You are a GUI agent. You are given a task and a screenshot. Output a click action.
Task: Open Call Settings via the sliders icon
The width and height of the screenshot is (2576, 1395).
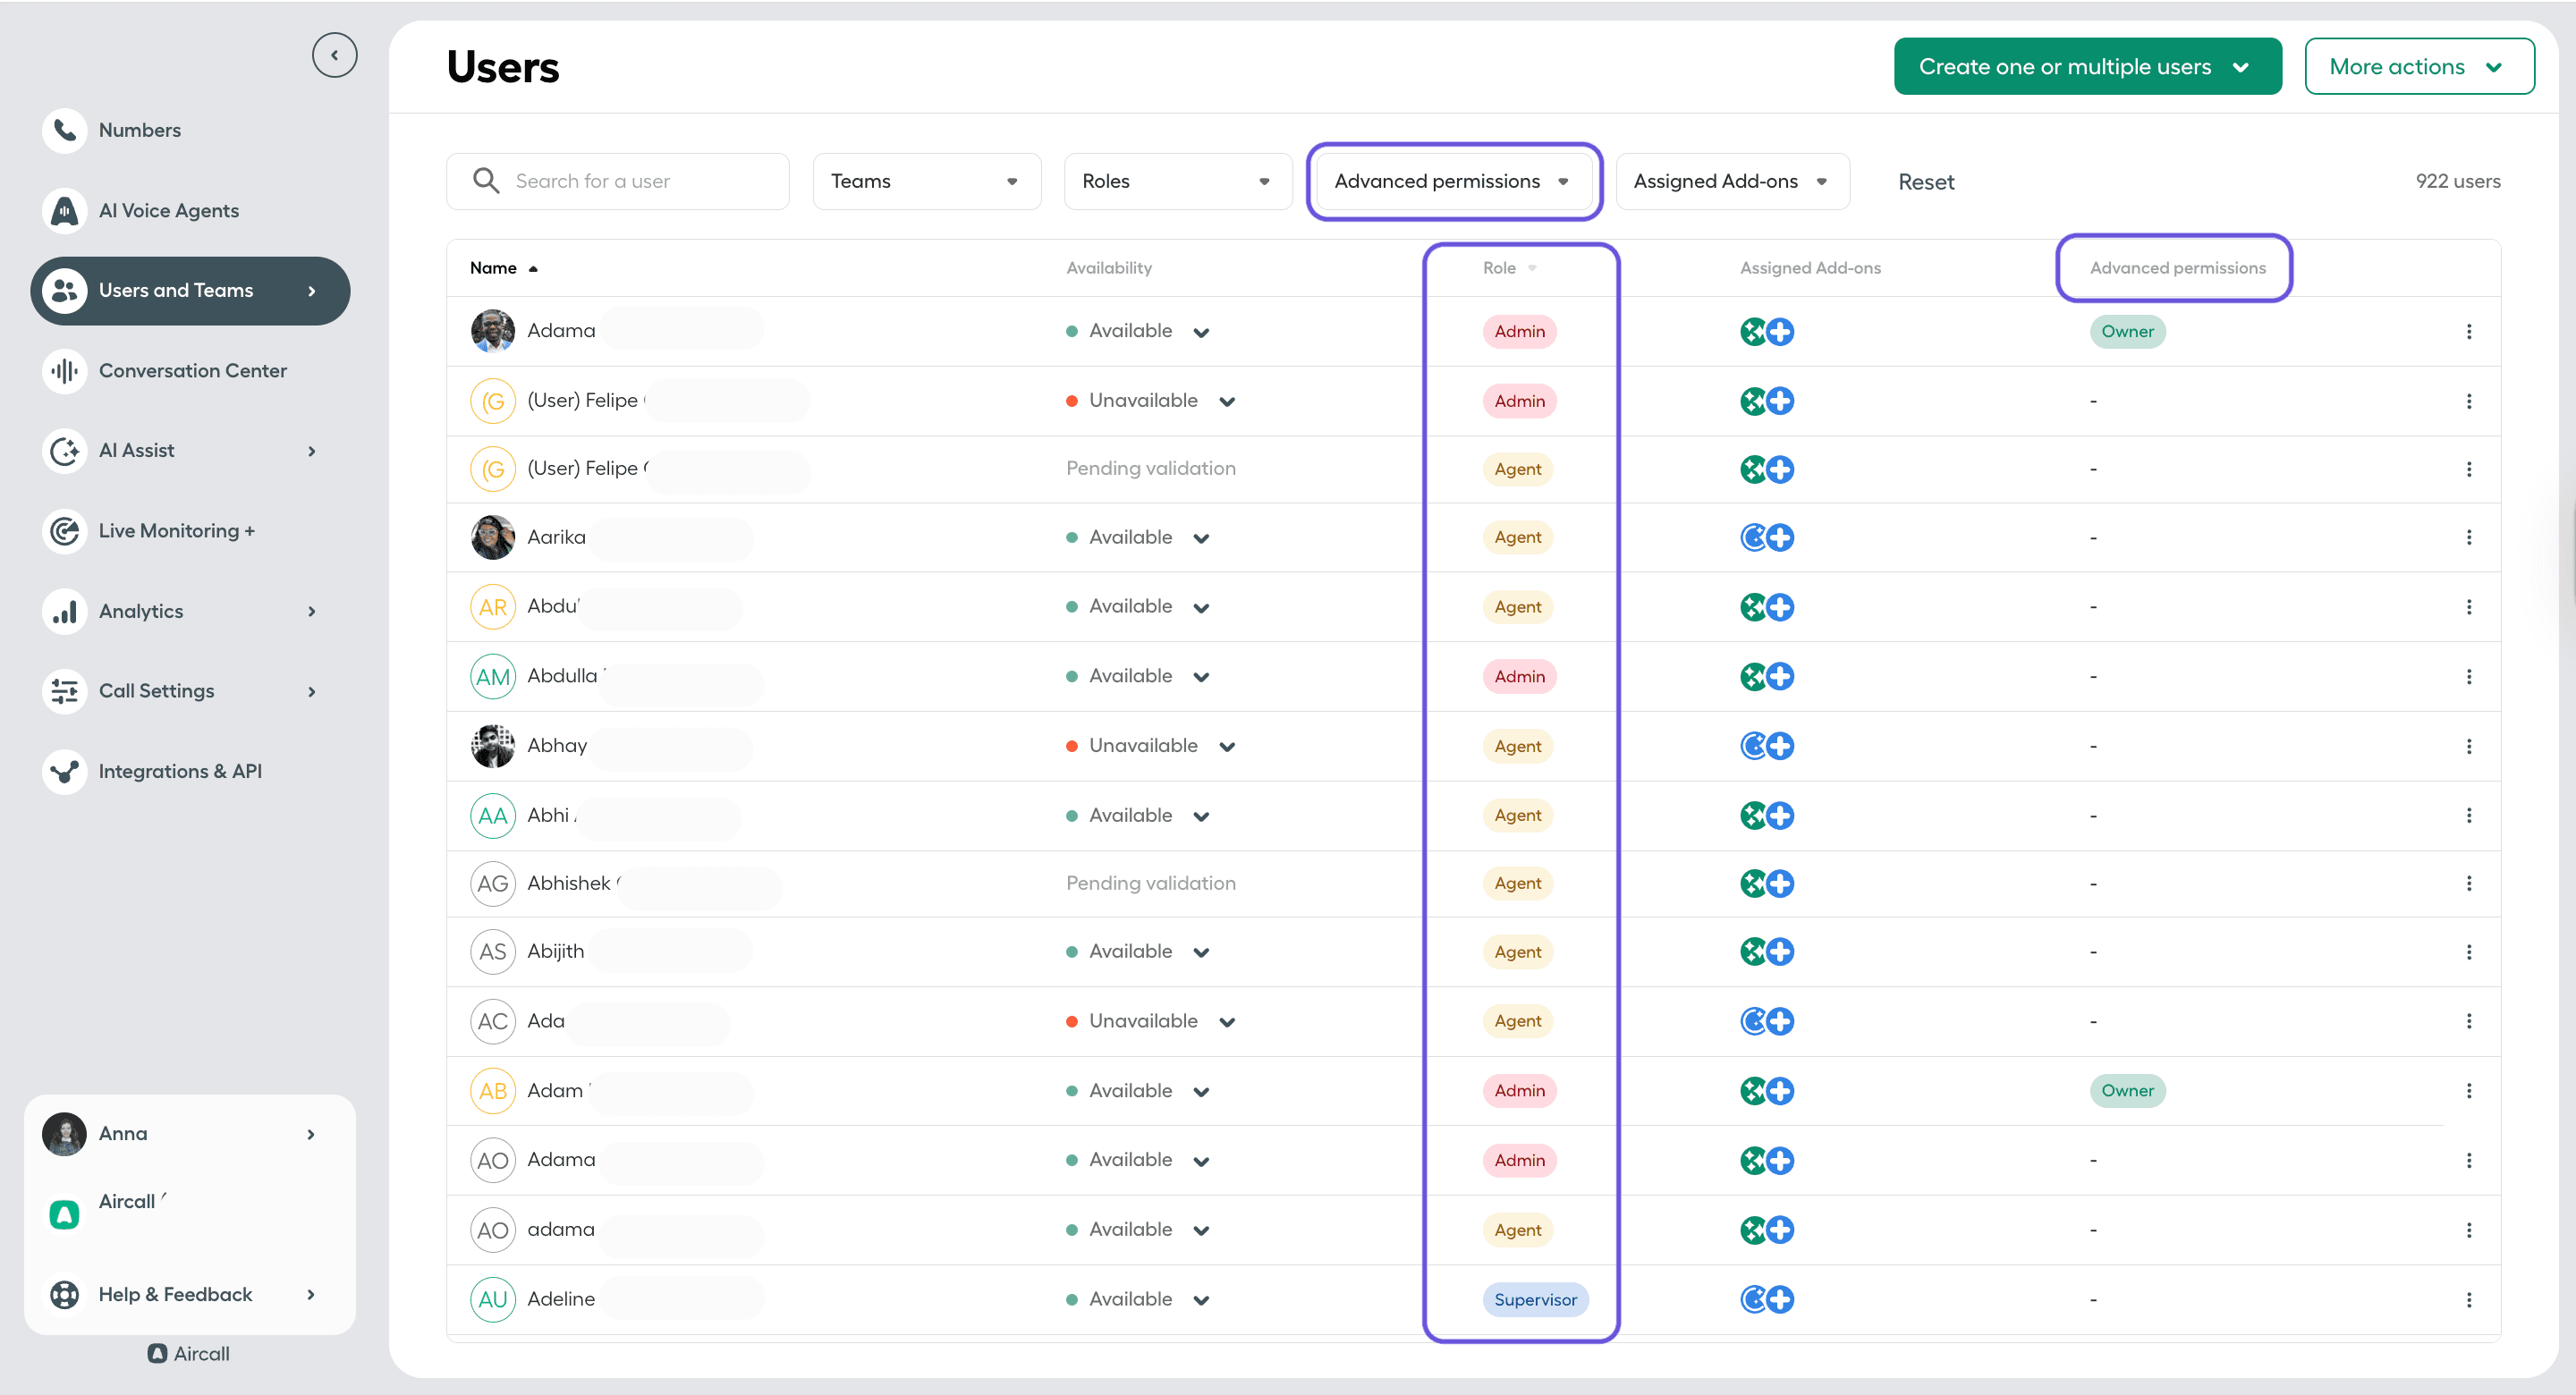[x=64, y=690]
